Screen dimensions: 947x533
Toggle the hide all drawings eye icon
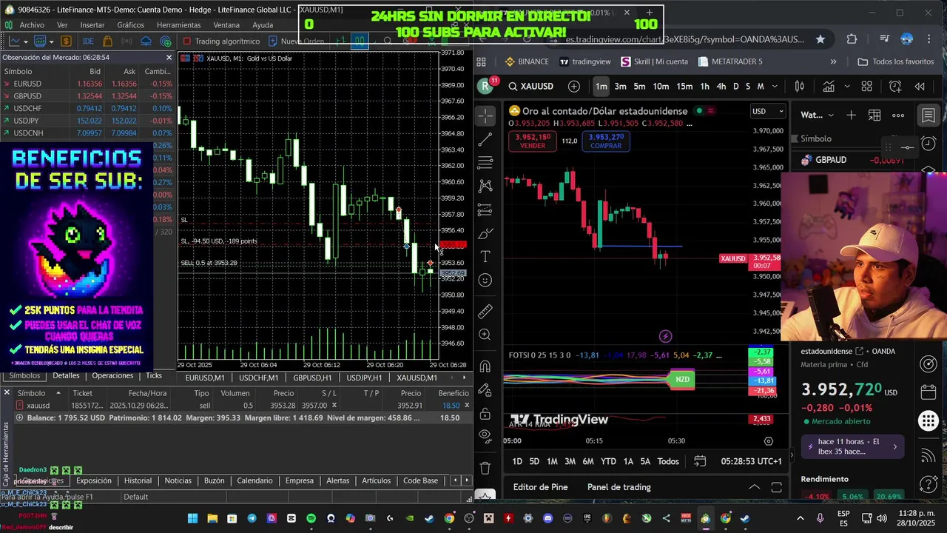[485, 435]
